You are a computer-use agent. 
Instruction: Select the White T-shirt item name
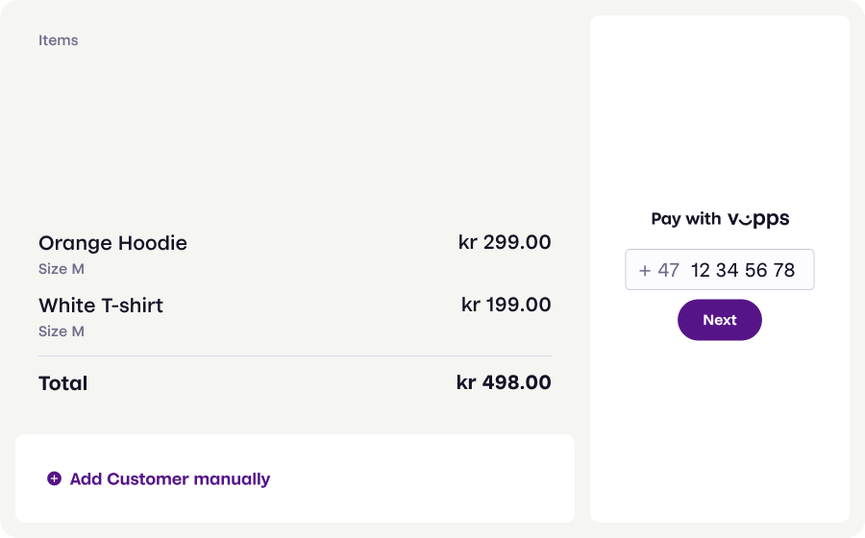(x=101, y=306)
